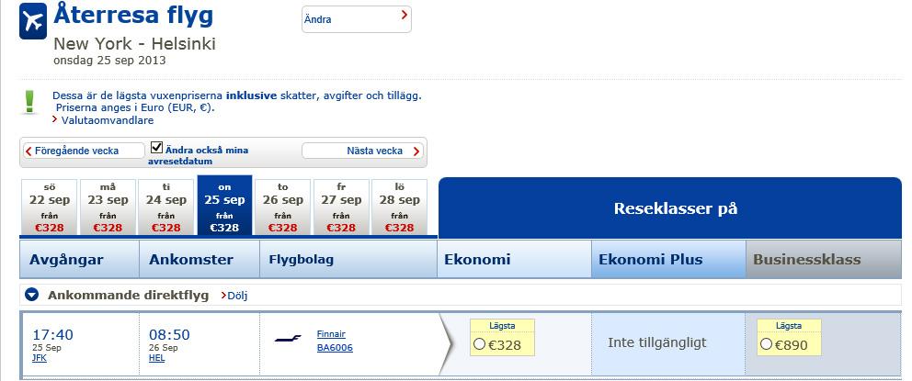912x381 pixels.
Task: Collapse the Ankommande direktflyg section arrow
Action: pyautogui.click(x=32, y=295)
